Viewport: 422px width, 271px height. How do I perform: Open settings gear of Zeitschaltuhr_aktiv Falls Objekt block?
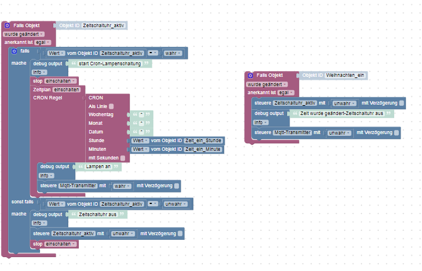click(x=8, y=25)
